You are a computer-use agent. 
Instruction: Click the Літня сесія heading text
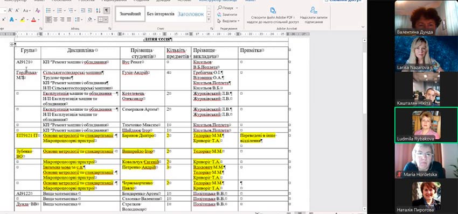157,39
